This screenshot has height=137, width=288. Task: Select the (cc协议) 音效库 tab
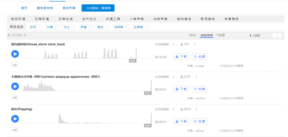tap(98, 8)
